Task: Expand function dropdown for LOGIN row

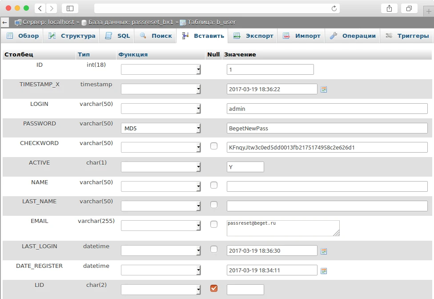Action: point(161,109)
